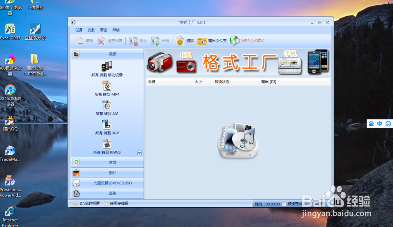Open Internet Explorer desktop shortcut
Image resolution: width=393 pixels, height=227 pixels.
10,216
